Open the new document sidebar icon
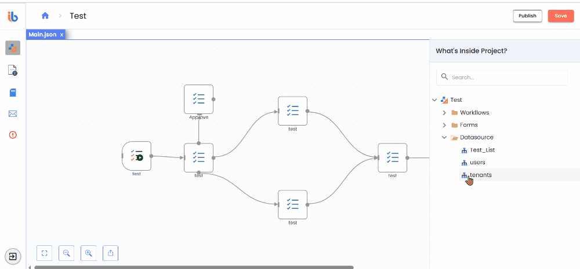Viewport: 580px width, 269px height. click(x=13, y=70)
